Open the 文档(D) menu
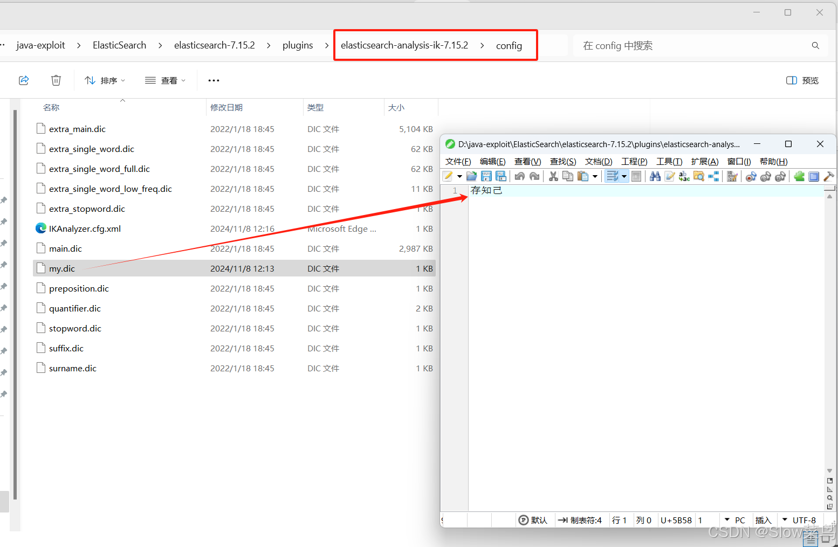Viewport: 838px width, 547px height. tap(599, 161)
